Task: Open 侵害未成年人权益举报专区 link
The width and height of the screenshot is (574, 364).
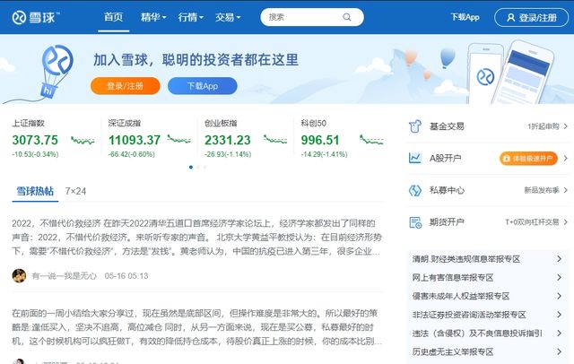Action: pyautogui.click(x=461, y=296)
